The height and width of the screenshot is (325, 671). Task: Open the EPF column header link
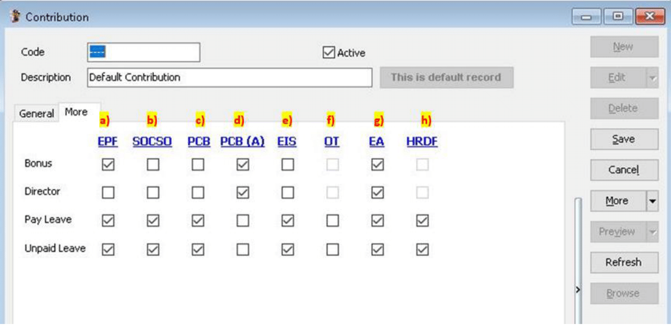pyautogui.click(x=108, y=141)
